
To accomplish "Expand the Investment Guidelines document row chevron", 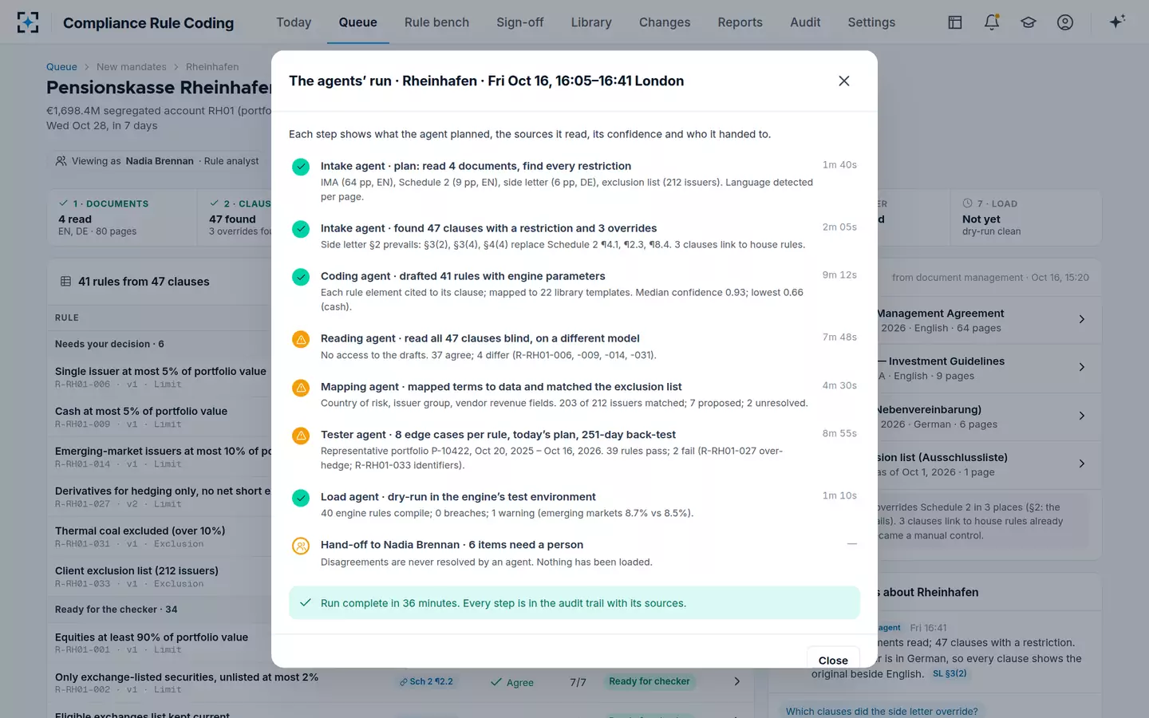I will [x=1082, y=367].
